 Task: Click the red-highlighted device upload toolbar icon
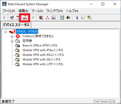click(25, 18)
